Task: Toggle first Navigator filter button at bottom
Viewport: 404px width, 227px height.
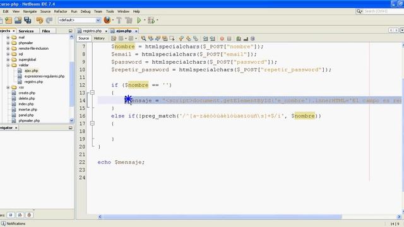Action: [11, 215]
